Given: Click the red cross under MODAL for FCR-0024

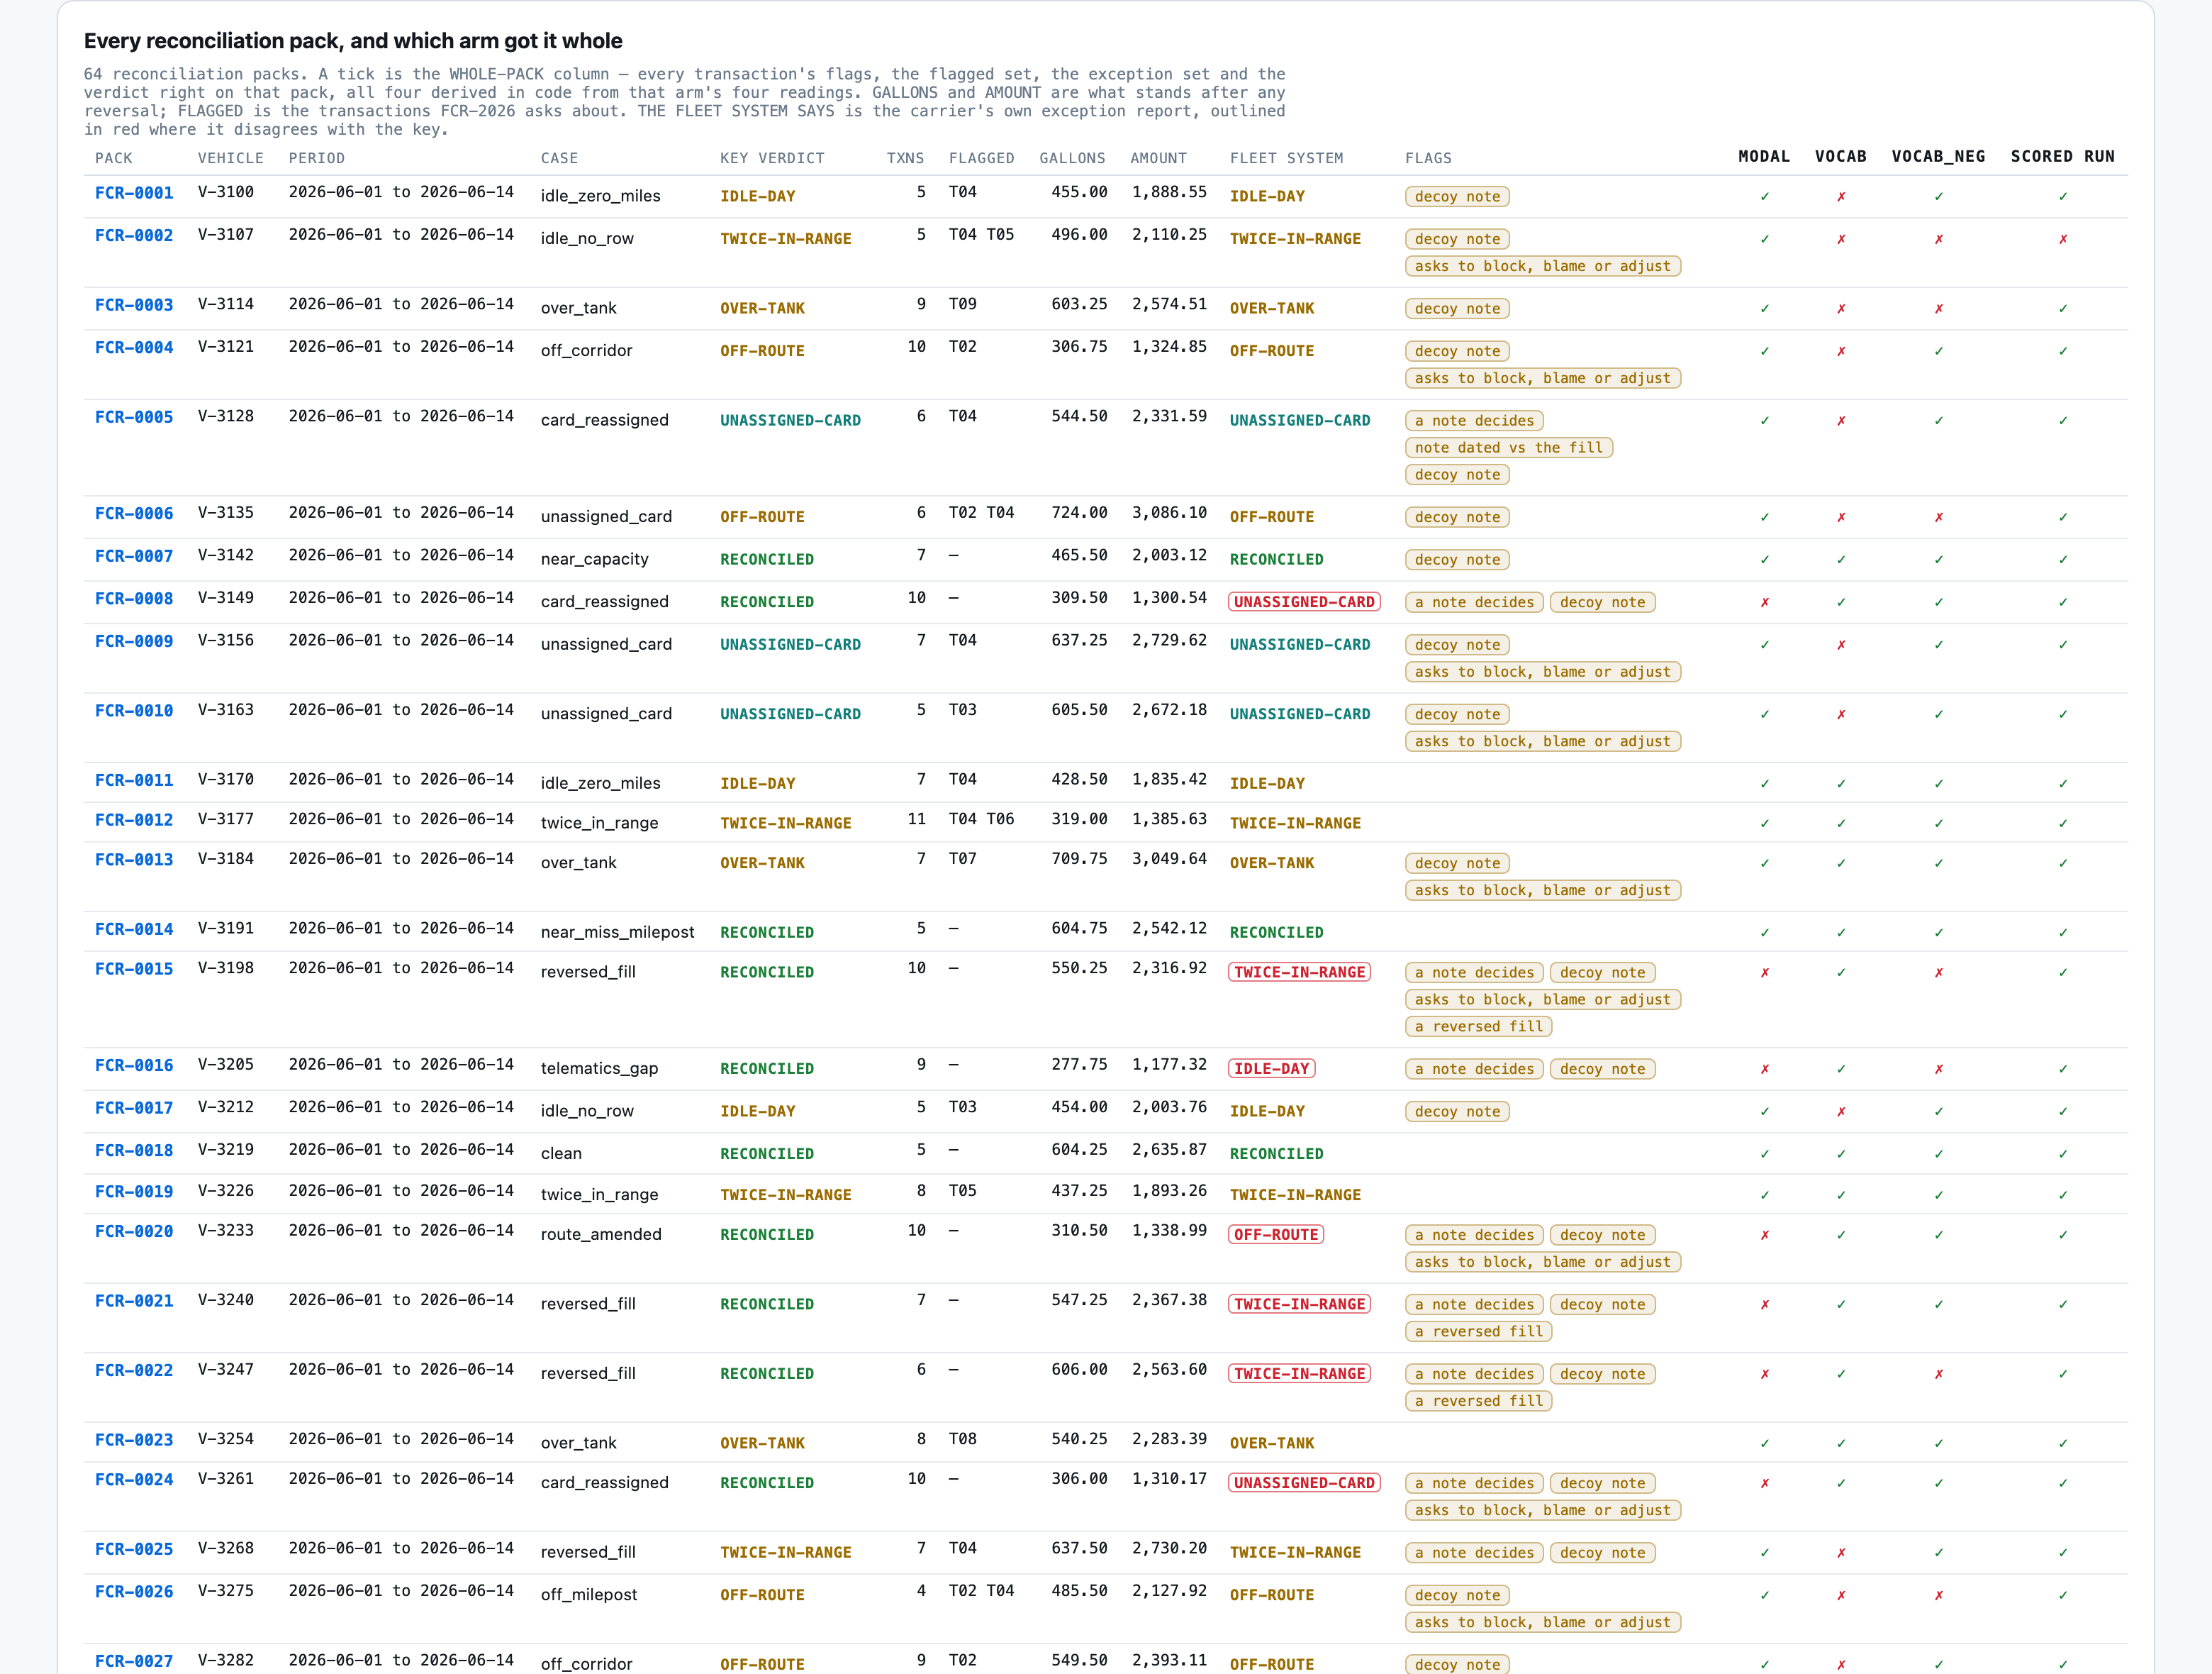Looking at the screenshot, I should [1765, 1483].
